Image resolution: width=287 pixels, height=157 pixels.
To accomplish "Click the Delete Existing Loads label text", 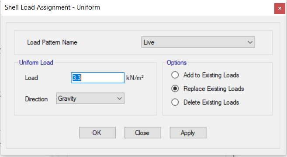I will [211, 102].
